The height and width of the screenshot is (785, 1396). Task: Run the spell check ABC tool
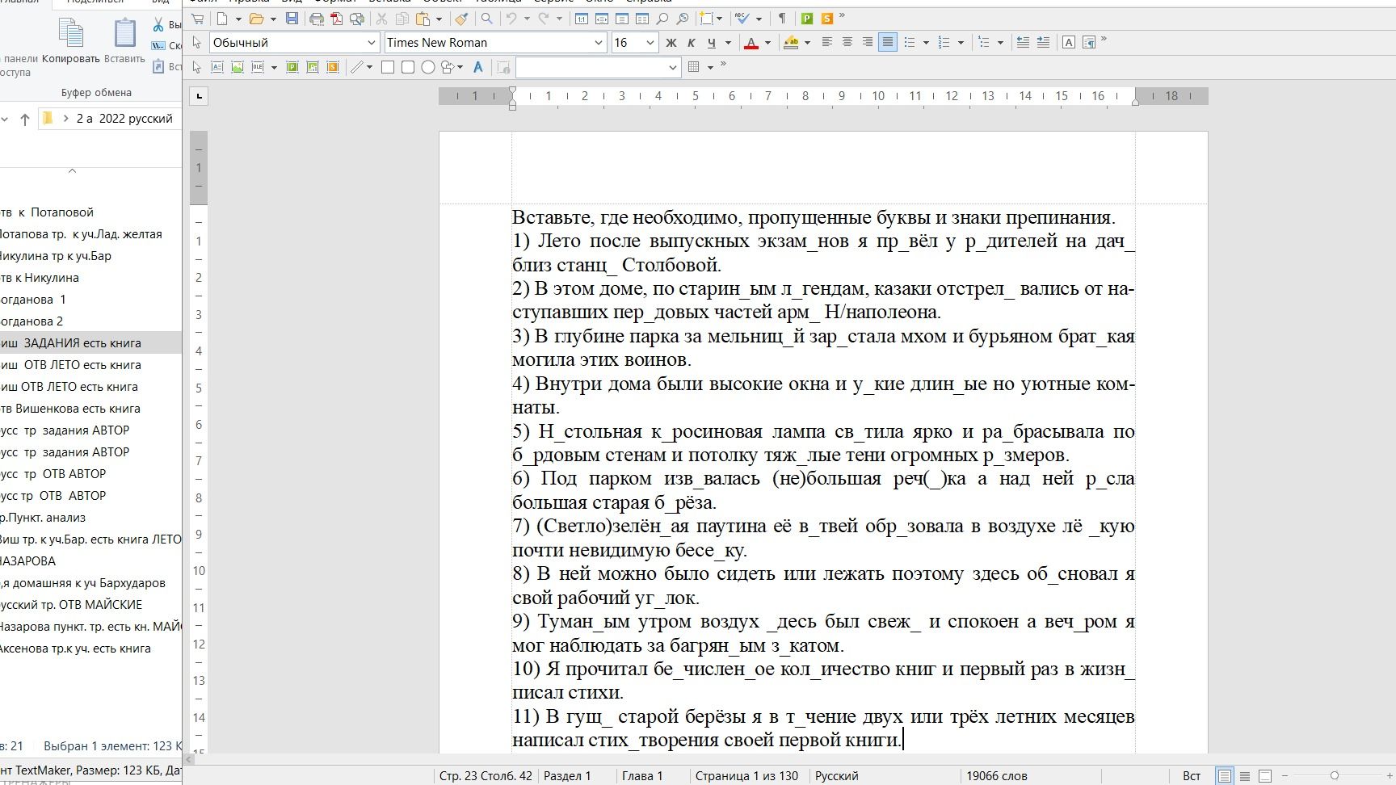[743, 19]
